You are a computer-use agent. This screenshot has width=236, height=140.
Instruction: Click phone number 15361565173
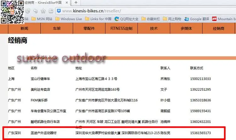(200, 133)
